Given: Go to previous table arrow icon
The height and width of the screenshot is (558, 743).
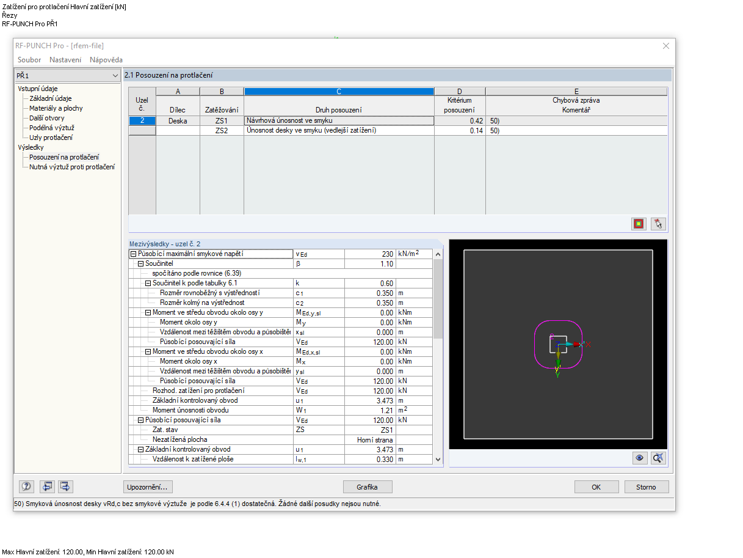Looking at the screenshot, I should [x=47, y=486].
